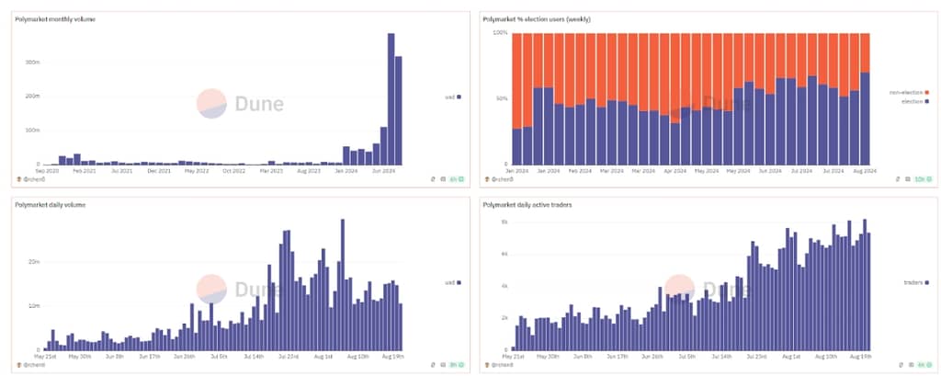The height and width of the screenshot is (376, 941).
Task: Toggle the usd legend in daily volume chart
Action: tap(453, 282)
